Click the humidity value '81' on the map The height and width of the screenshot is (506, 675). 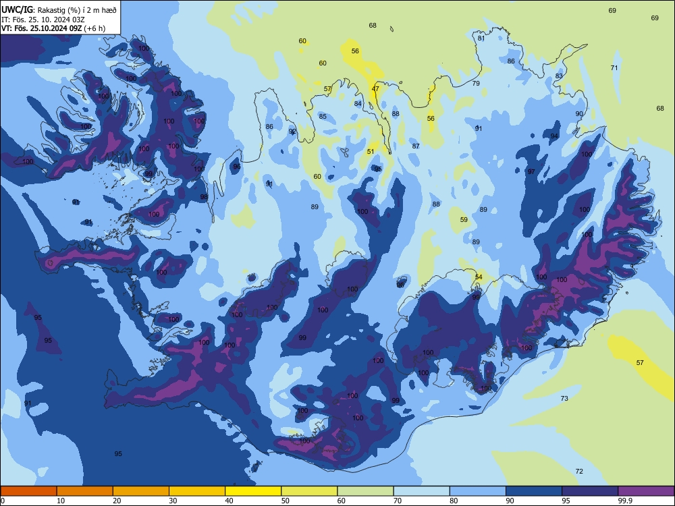tap(481, 38)
